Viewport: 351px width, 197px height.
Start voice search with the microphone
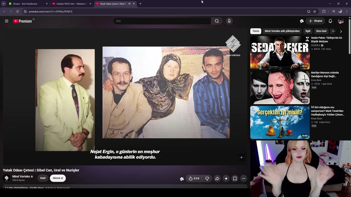pyautogui.click(x=229, y=21)
